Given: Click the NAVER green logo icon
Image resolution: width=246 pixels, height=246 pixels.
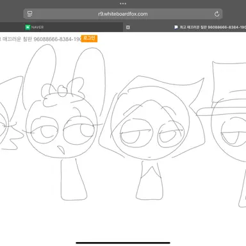Looking at the screenshot, I should click(28, 27).
